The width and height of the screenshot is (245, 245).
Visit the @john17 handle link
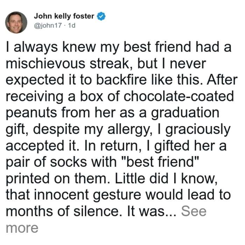48,25
